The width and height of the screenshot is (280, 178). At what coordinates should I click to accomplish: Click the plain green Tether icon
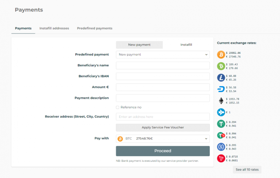(221, 124)
